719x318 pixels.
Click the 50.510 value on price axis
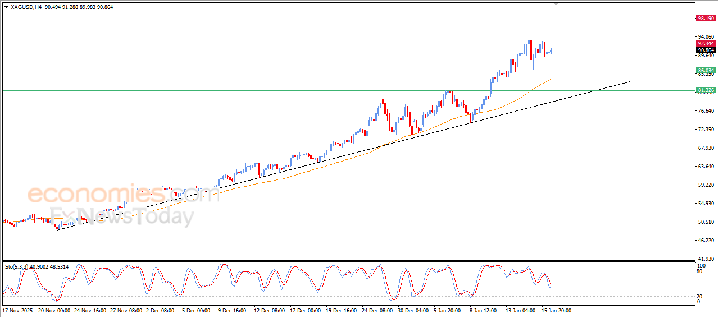coord(706,222)
